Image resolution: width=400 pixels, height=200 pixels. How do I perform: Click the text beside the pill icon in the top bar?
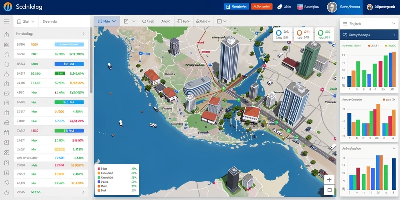tap(287, 7)
